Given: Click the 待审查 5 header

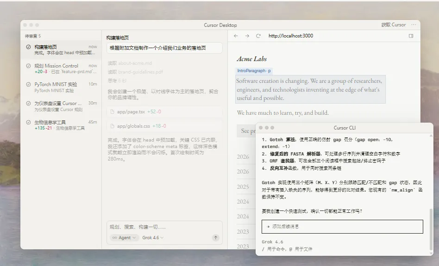Looking at the screenshot, I should click(33, 36).
